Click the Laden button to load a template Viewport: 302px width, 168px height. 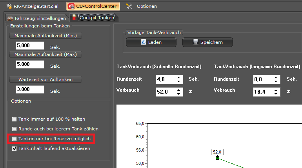[x=151, y=42]
